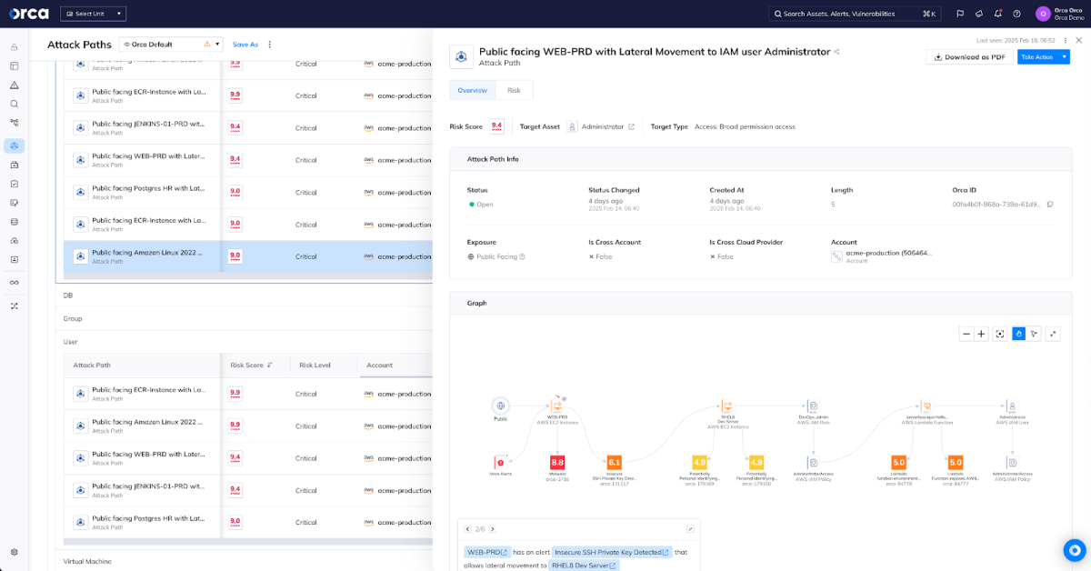The width and height of the screenshot is (1091, 571).
Task: Click the Attack Path column header
Action: point(92,366)
